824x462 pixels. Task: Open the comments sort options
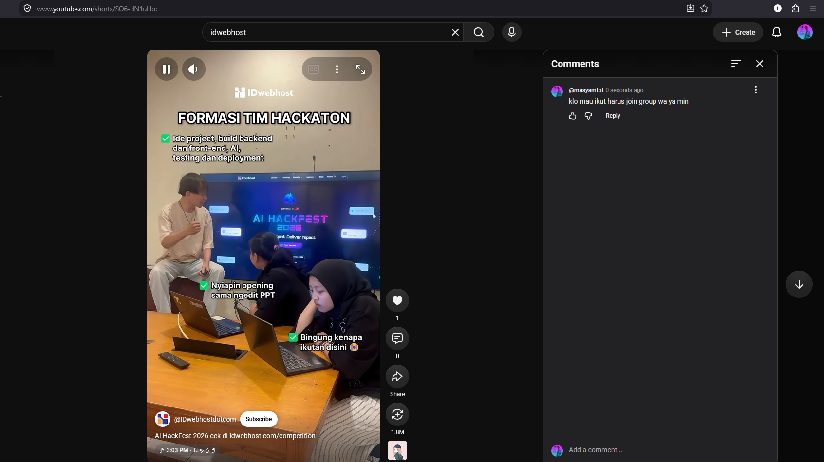pyautogui.click(x=736, y=64)
